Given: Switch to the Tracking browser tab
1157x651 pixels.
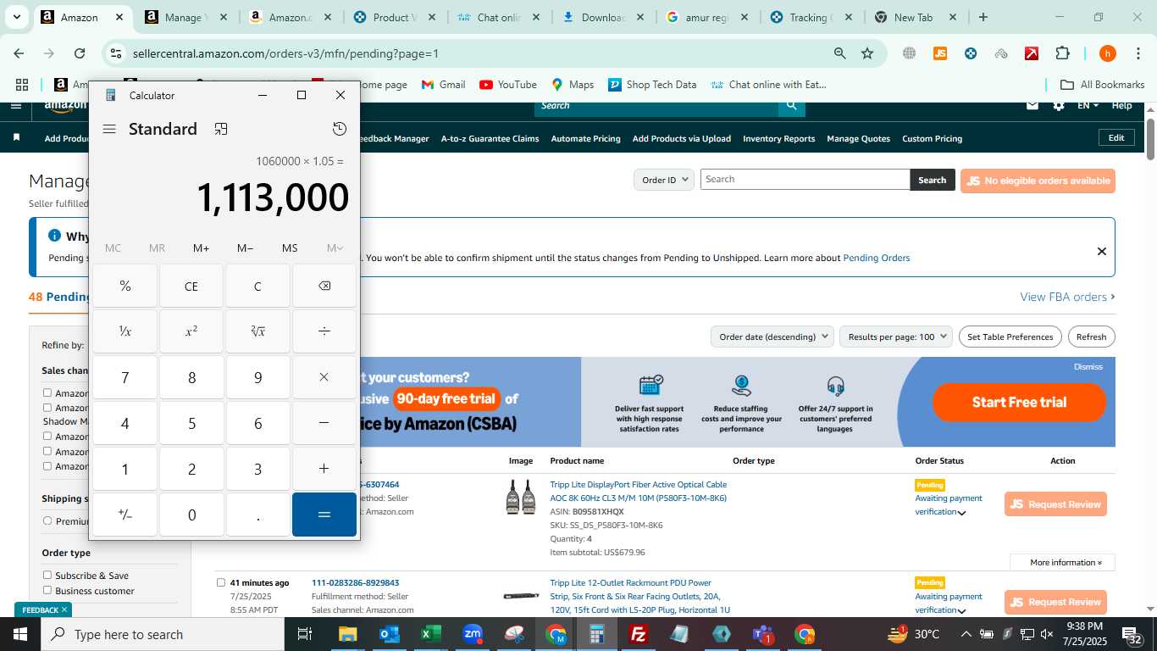Looking at the screenshot, I should pyautogui.click(x=811, y=17).
